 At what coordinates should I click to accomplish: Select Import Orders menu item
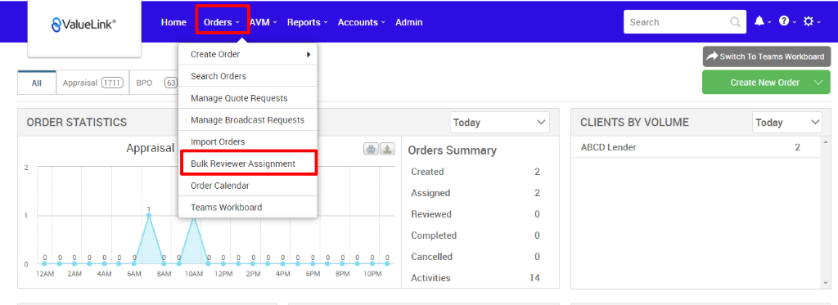click(x=248, y=141)
